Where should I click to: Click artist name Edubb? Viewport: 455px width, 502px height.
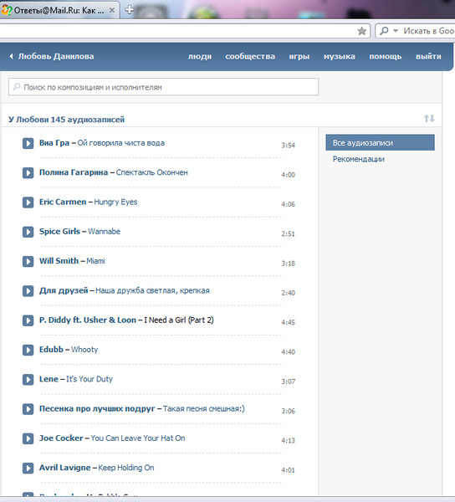pyautogui.click(x=51, y=350)
